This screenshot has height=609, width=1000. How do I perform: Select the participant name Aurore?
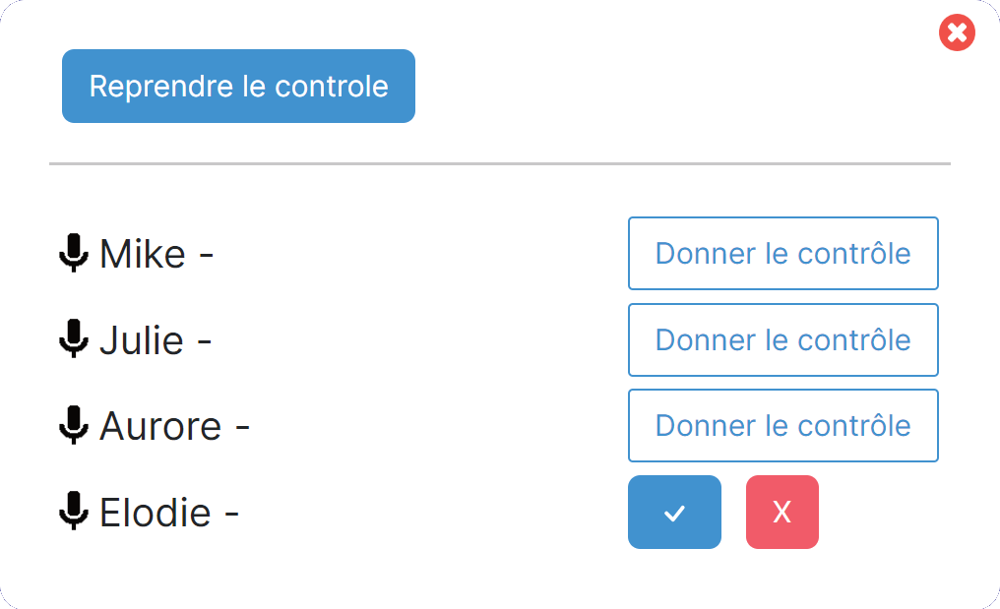(160, 426)
